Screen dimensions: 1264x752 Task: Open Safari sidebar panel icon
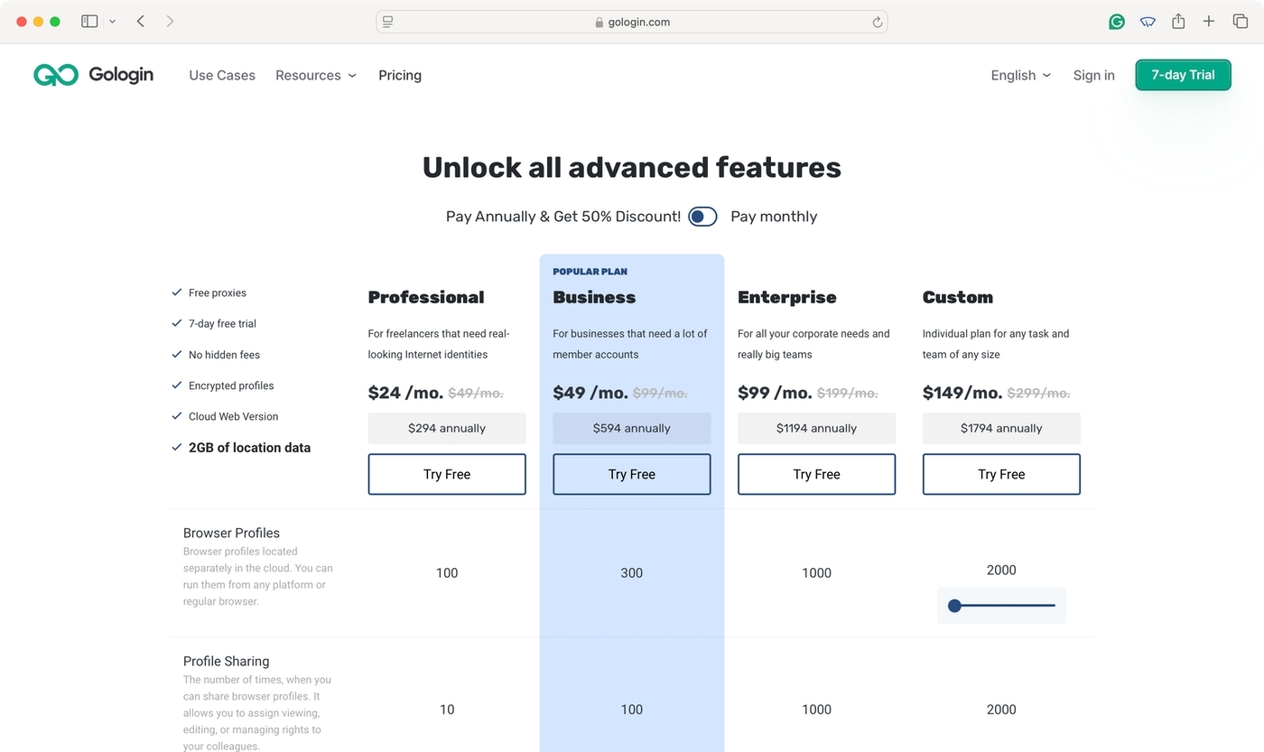pyautogui.click(x=89, y=21)
